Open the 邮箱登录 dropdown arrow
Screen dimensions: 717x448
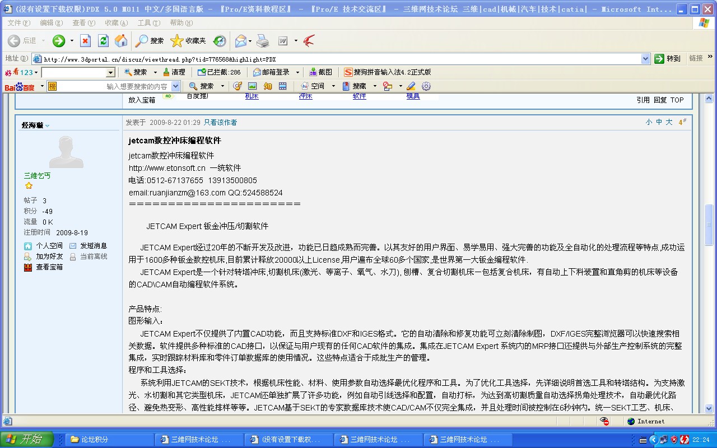(x=297, y=72)
